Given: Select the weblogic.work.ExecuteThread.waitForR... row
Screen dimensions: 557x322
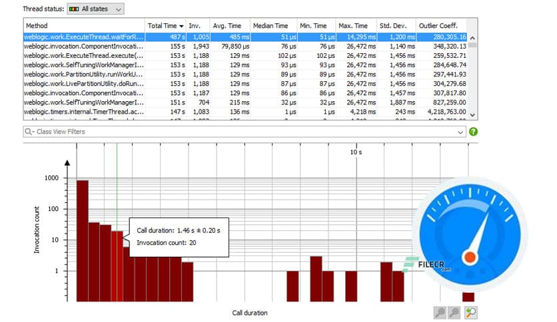Looking at the screenshot, I should pos(245,37).
